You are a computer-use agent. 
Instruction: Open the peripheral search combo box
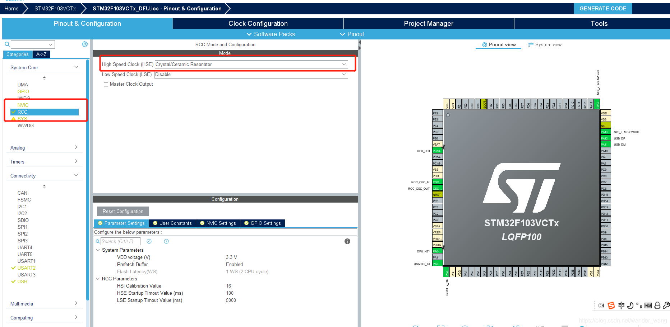coord(33,44)
